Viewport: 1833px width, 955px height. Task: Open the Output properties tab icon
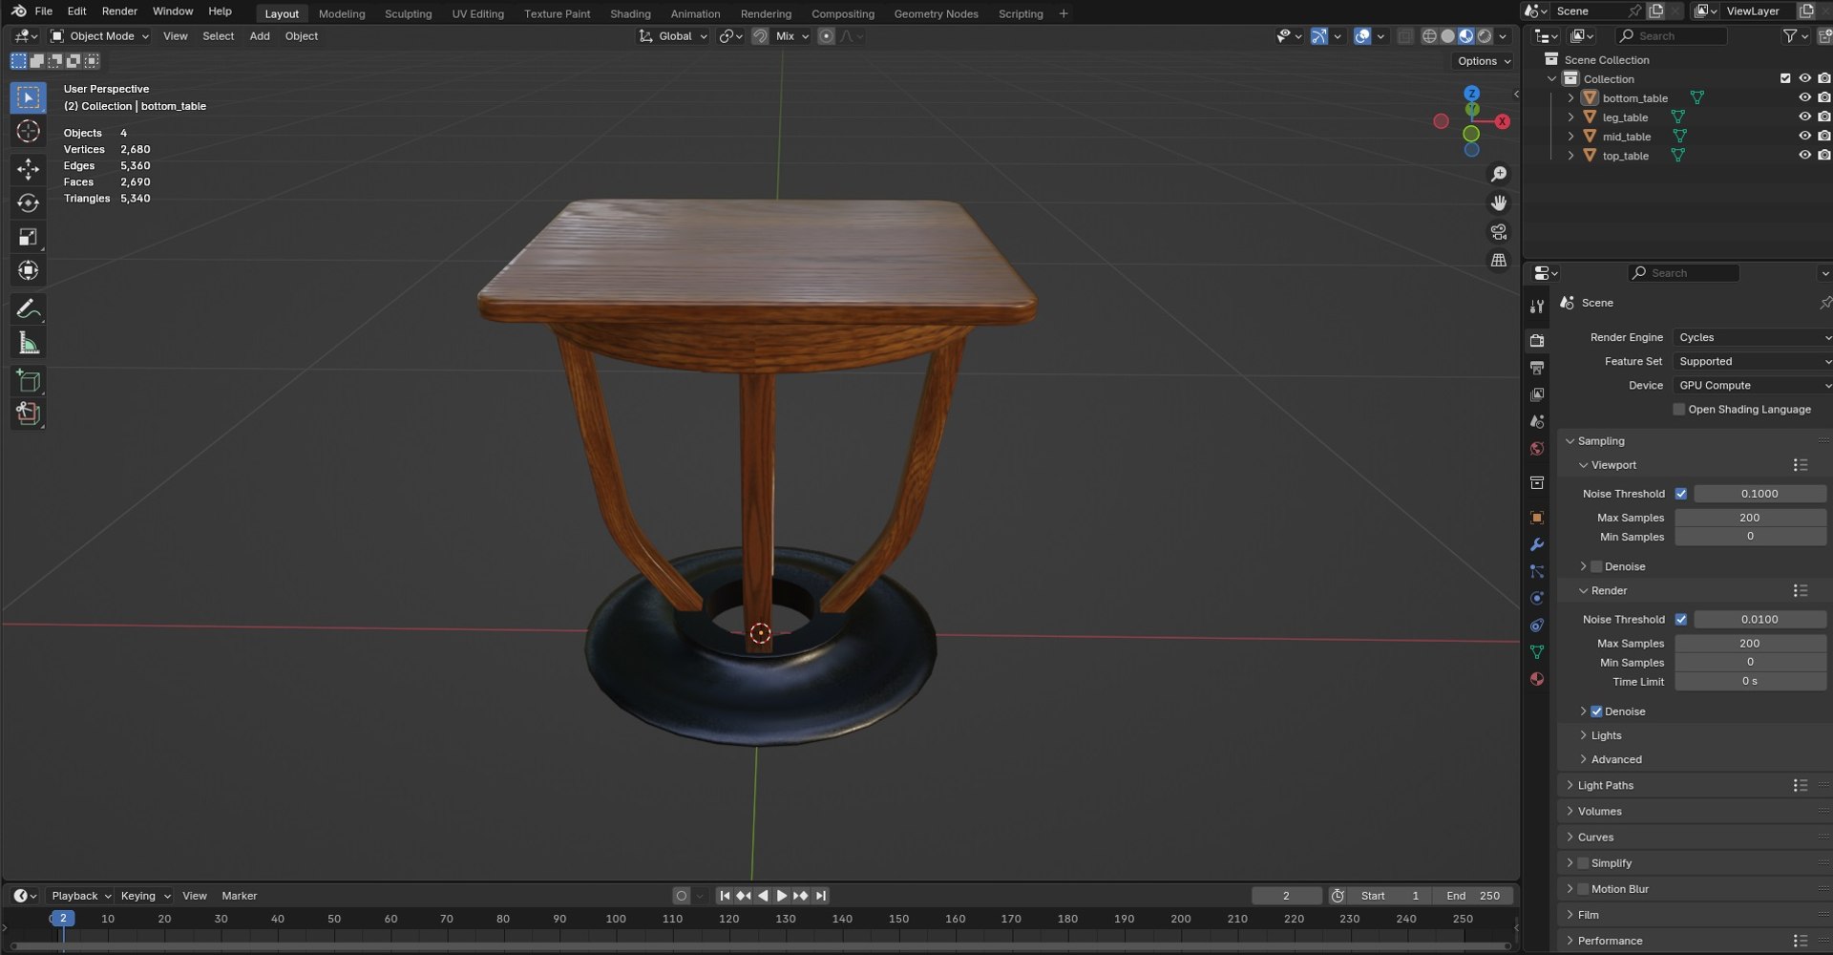(1537, 368)
